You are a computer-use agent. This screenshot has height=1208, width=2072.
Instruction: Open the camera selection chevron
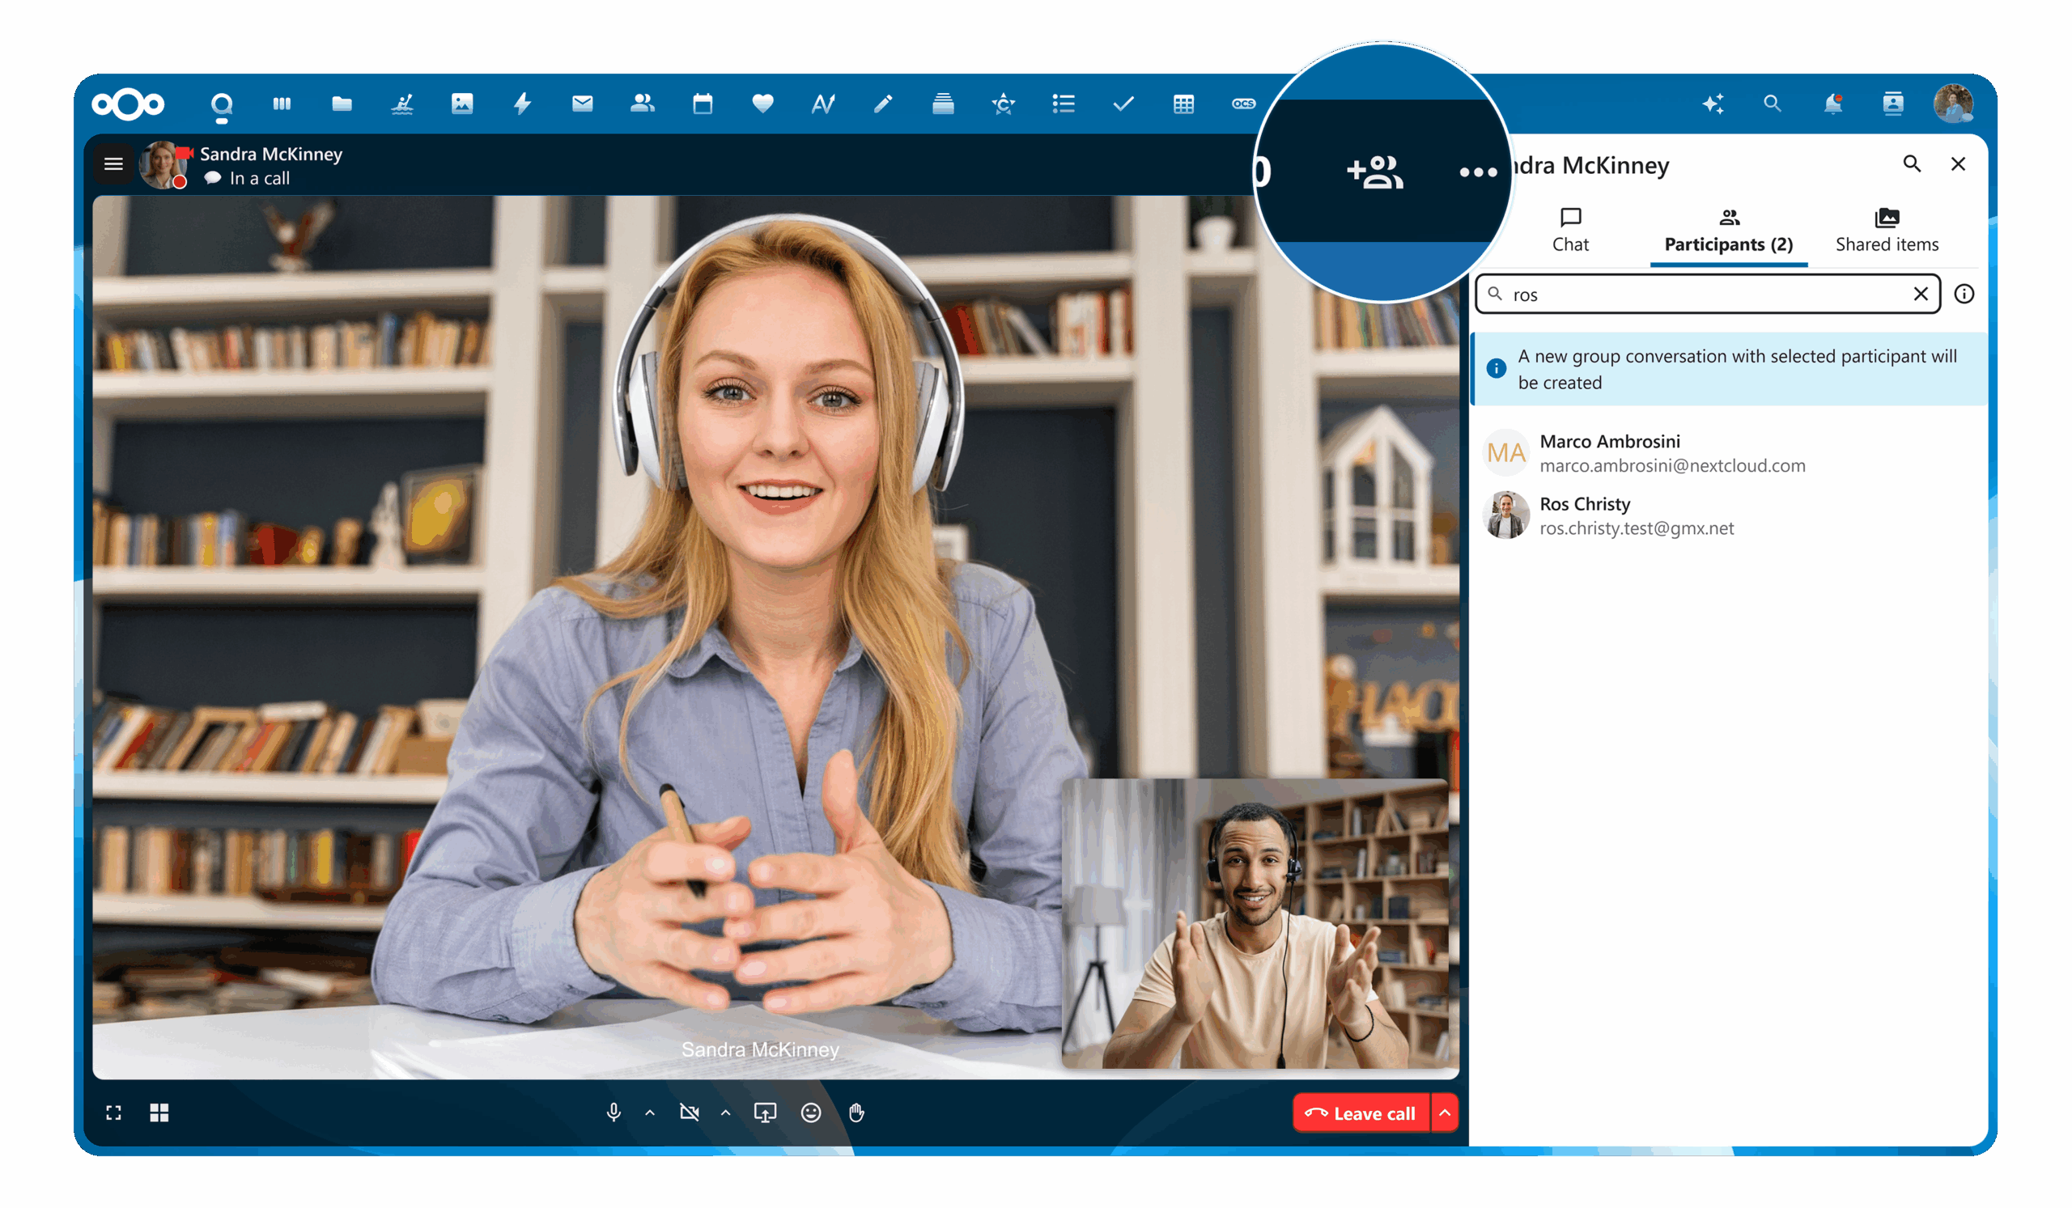(725, 1113)
